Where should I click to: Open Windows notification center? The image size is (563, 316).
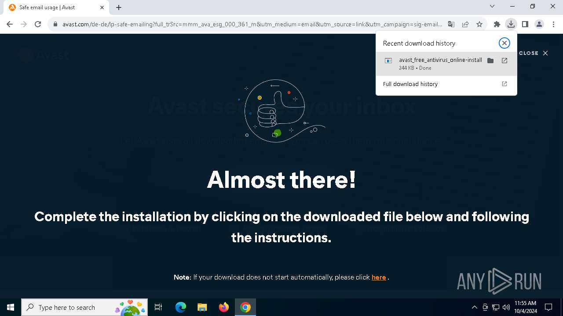548,307
